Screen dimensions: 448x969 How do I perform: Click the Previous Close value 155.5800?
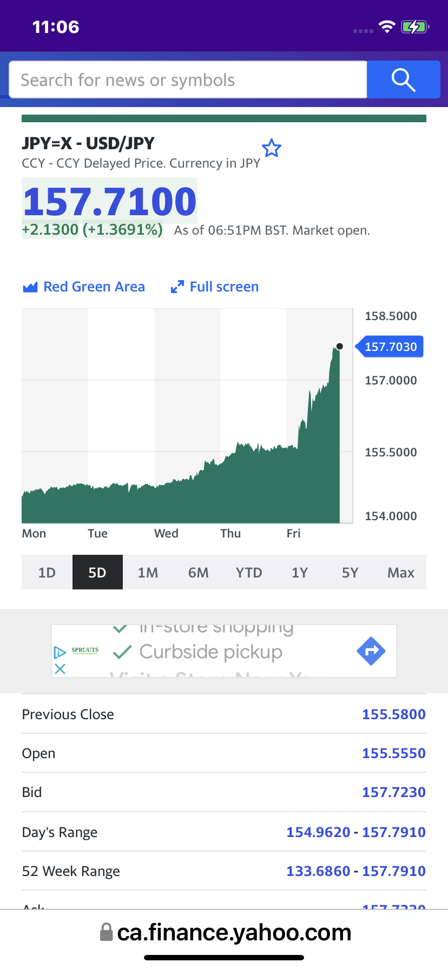click(x=394, y=714)
